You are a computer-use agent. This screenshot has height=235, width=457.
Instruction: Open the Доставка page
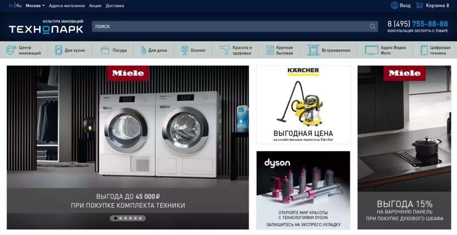tap(115, 5)
